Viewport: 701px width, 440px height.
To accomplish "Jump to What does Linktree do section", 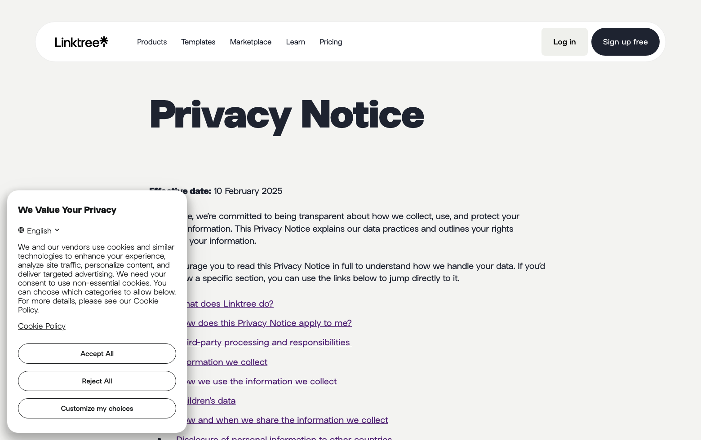I will [x=230, y=304].
